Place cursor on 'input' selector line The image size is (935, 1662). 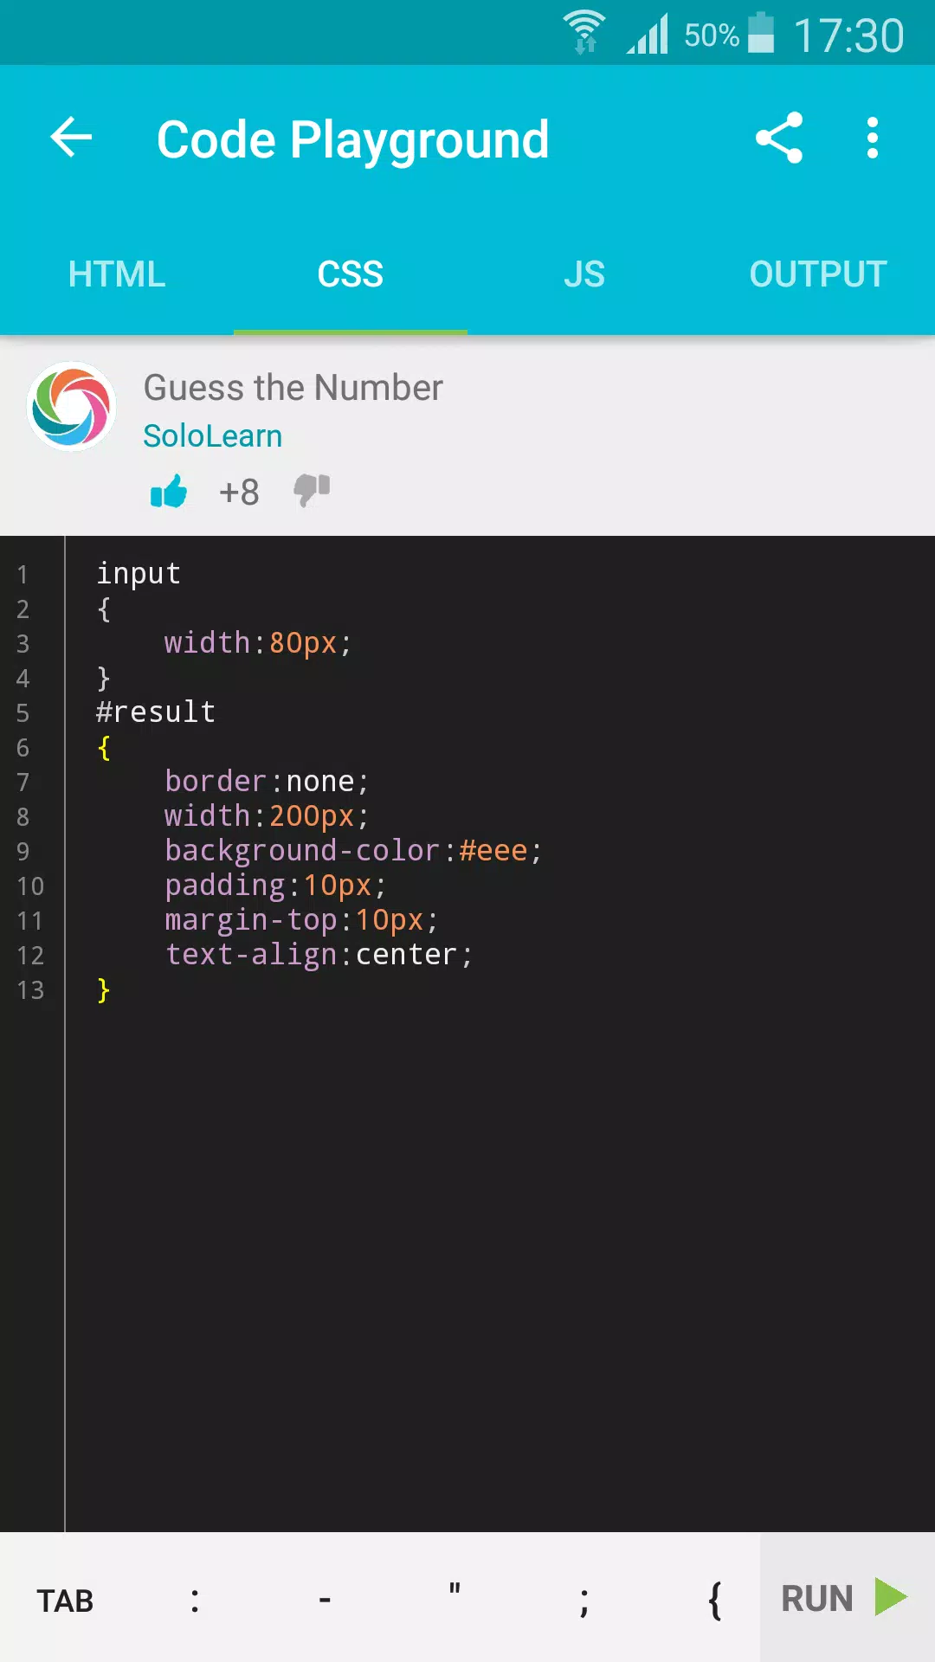pyautogui.click(x=139, y=573)
